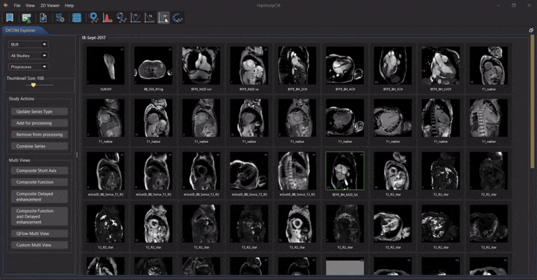Open the 2D Viewer menu
This screenshot has height=280, width=537.
[50, 5]
